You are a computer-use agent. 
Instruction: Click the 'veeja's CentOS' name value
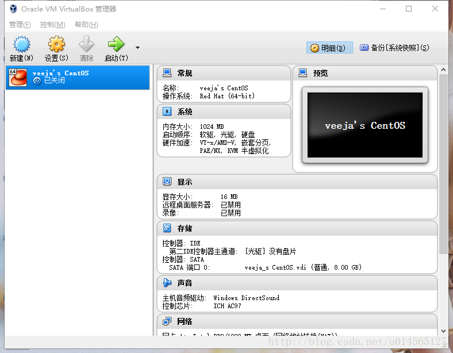[224, 88]
